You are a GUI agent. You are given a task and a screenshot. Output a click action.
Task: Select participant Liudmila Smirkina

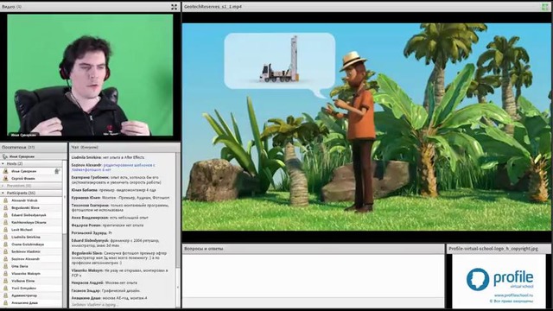(31, 237)
